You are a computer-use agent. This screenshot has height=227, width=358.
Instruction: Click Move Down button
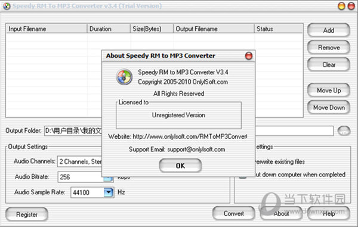tap(328, 107)
